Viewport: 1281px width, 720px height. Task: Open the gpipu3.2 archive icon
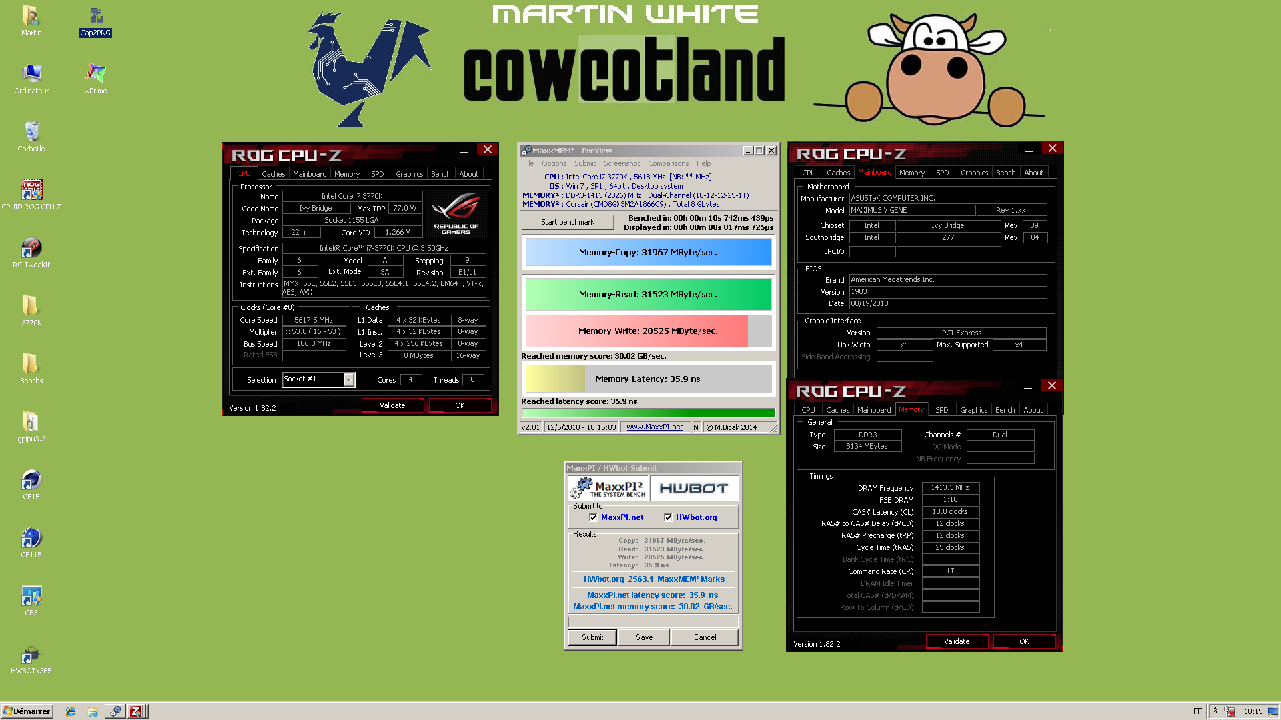click(x=31, y=427)
